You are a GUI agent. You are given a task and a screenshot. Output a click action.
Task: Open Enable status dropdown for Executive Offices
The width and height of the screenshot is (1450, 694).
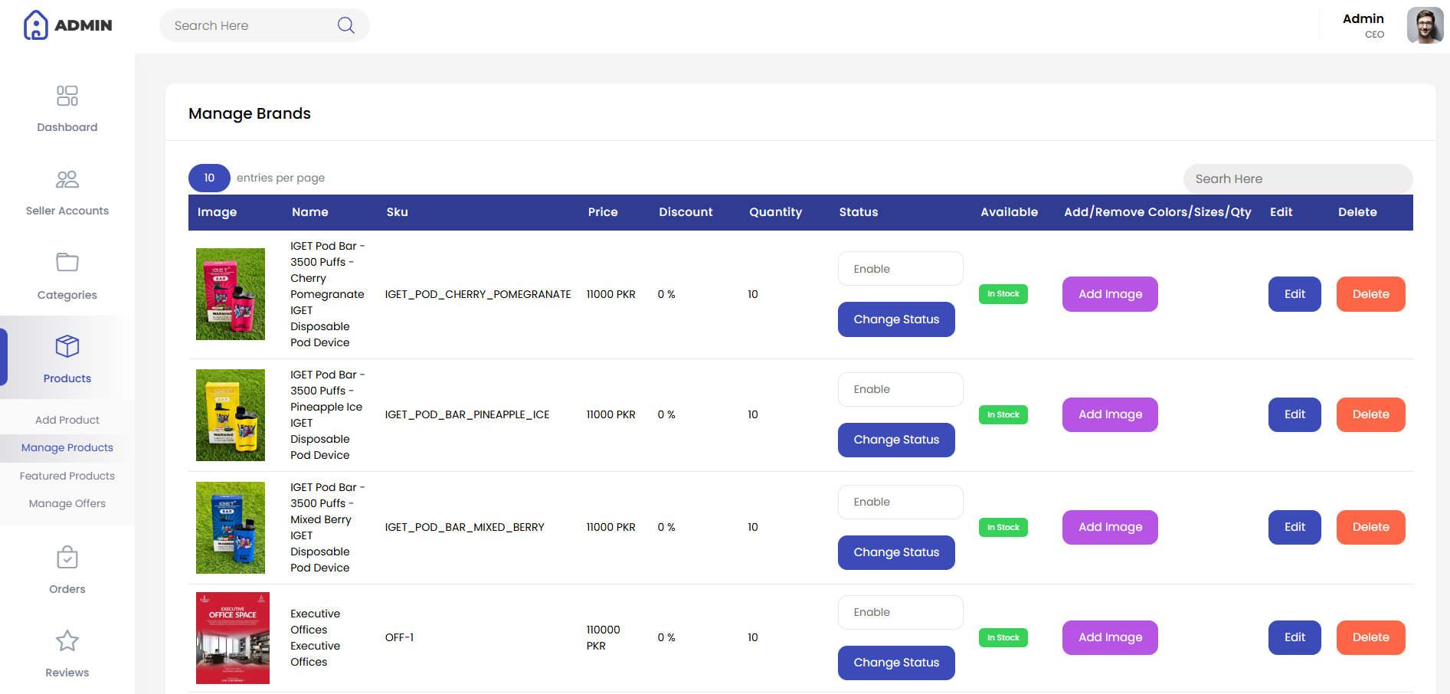click(901, 612)
